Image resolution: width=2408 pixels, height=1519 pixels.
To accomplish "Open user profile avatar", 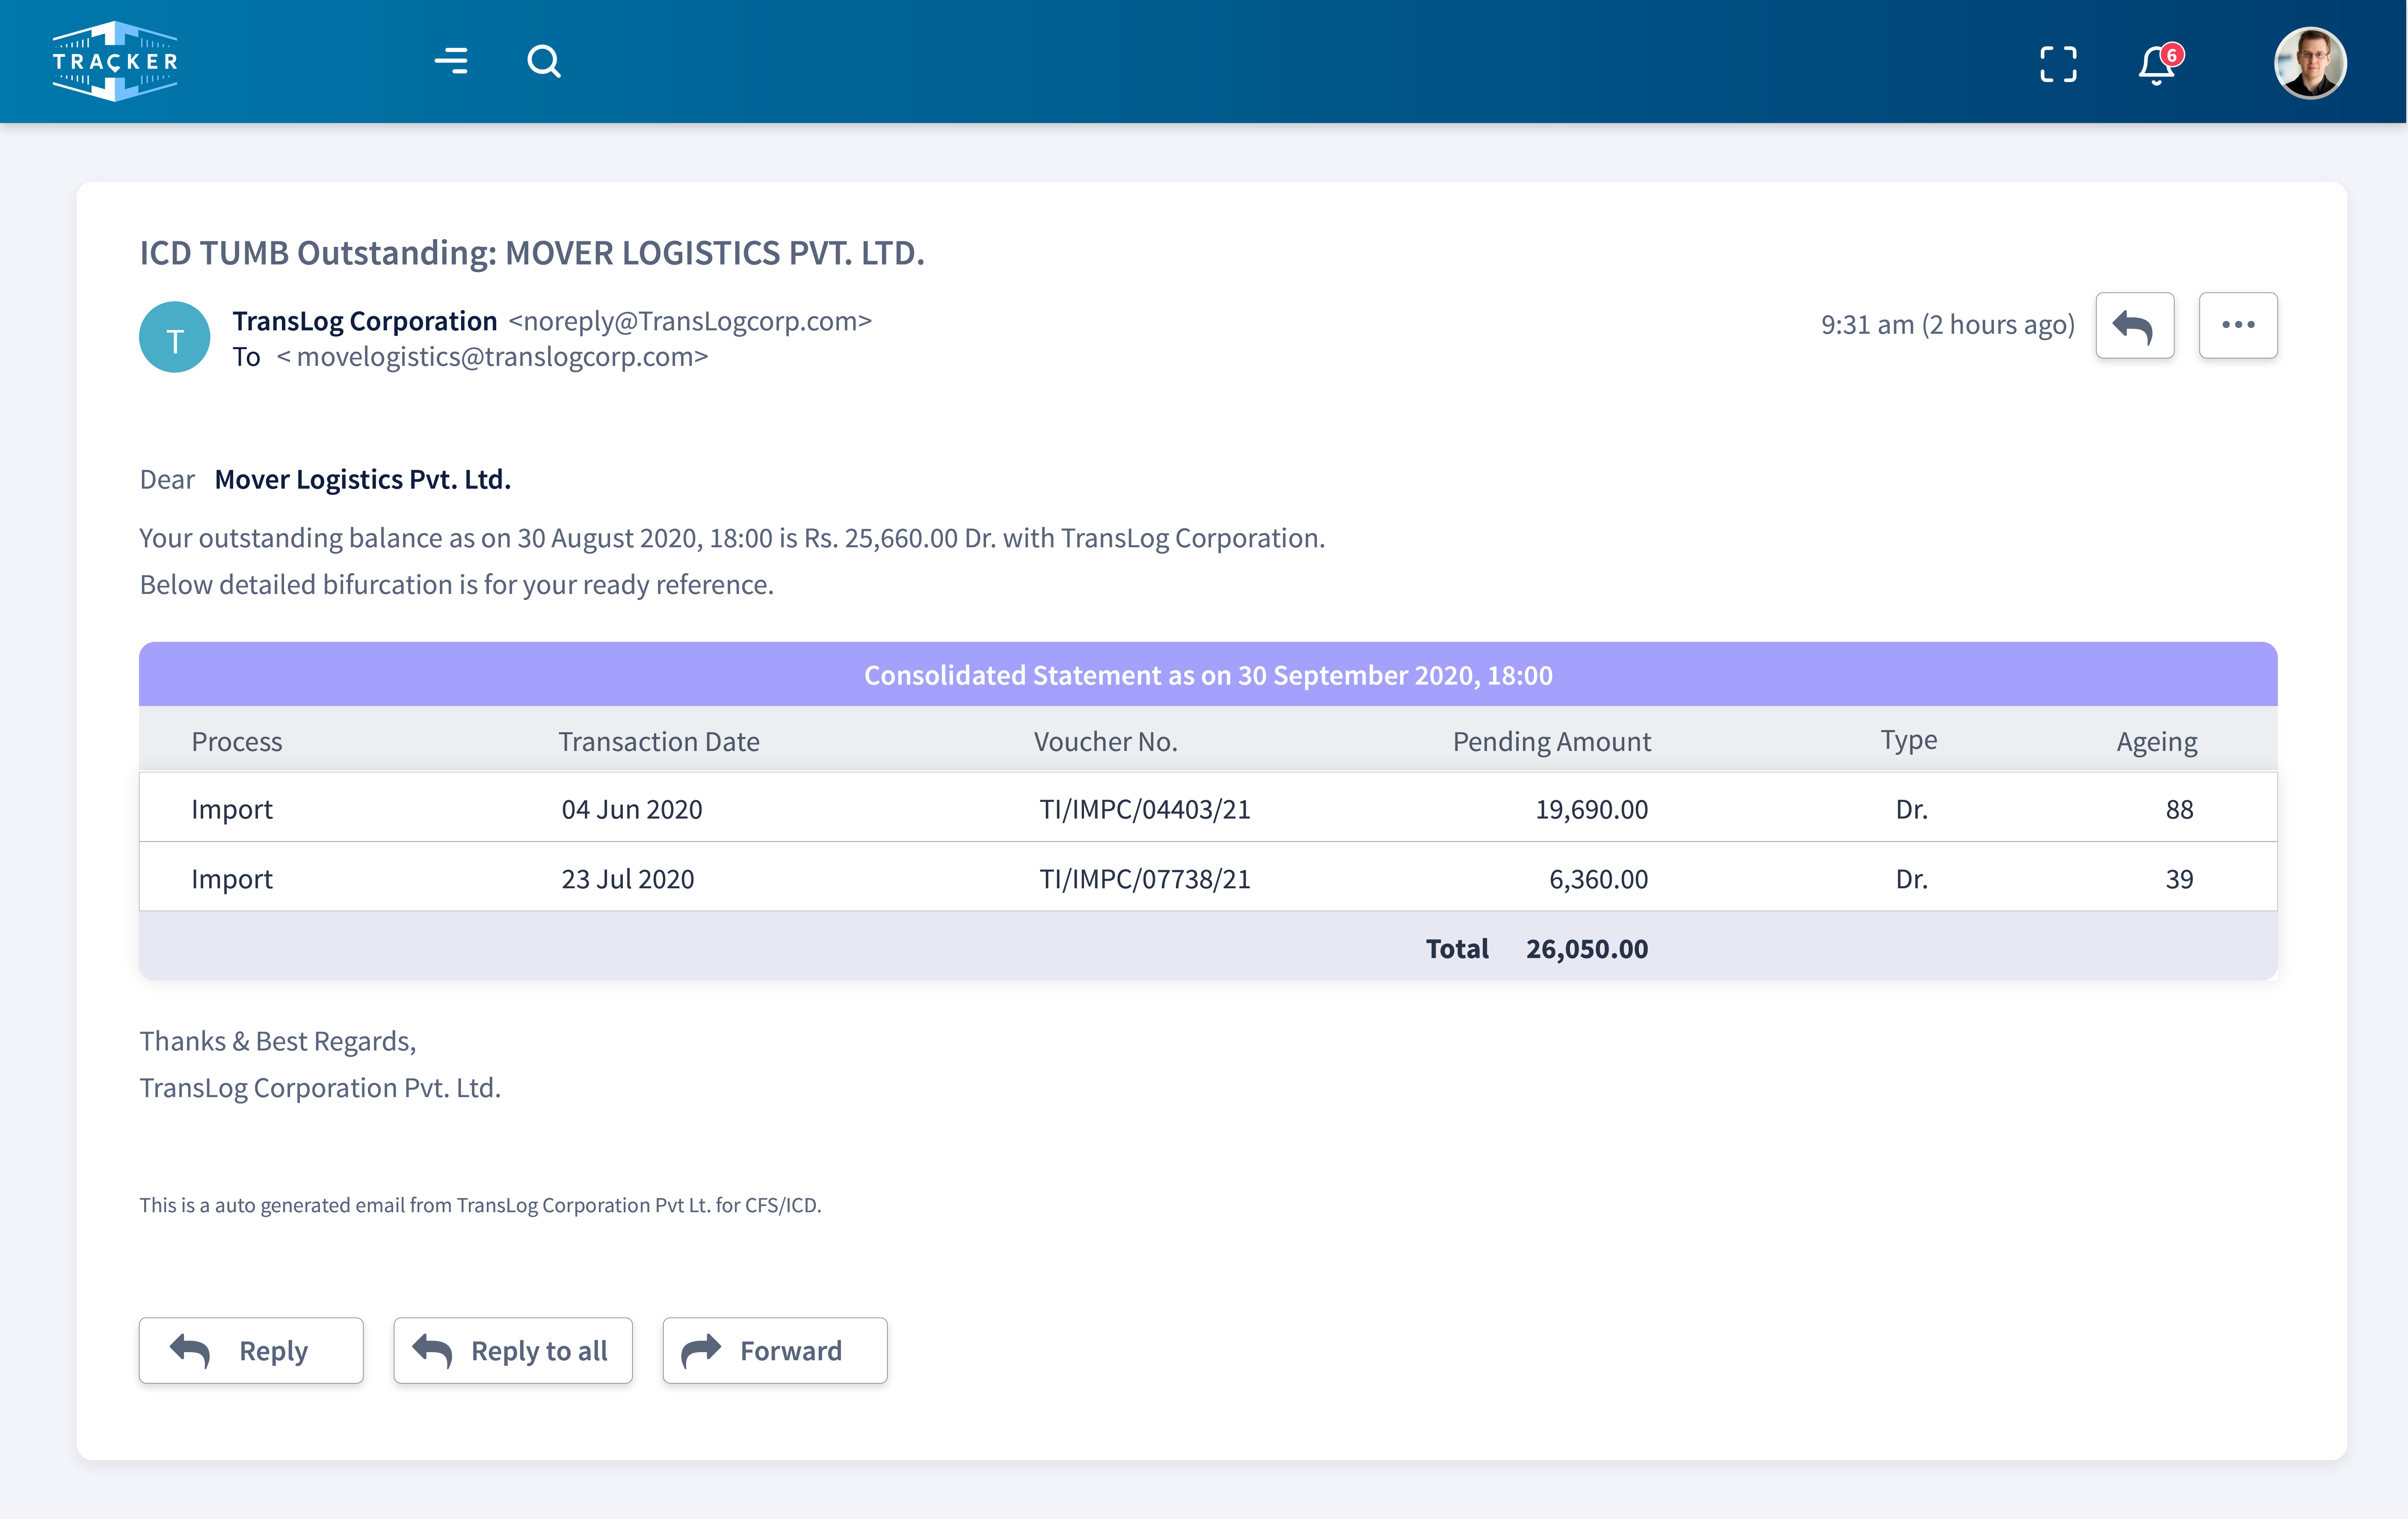I will (2310, 62).
